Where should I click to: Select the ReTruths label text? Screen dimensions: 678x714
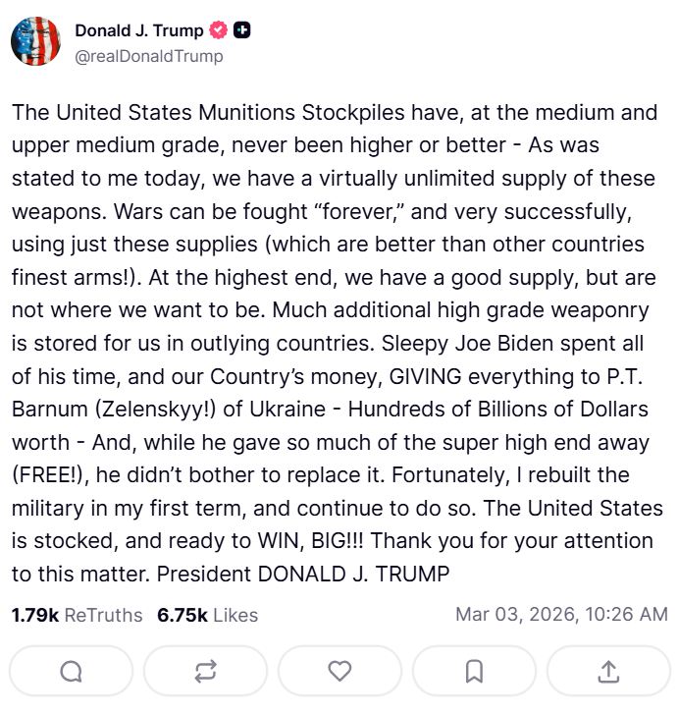pyautogui.click(x=103, y=615)
